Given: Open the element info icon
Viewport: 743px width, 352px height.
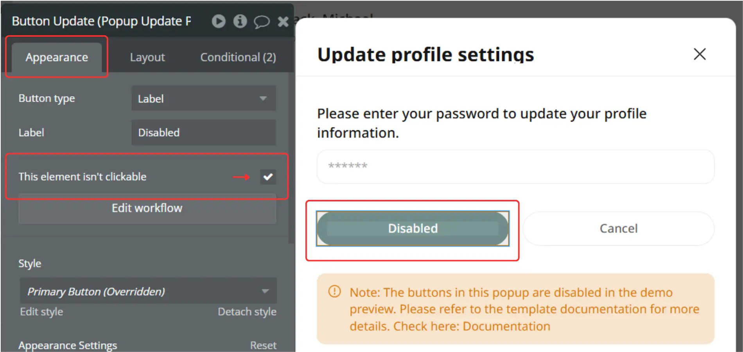Looking at the screenshot, I should 240,21.
